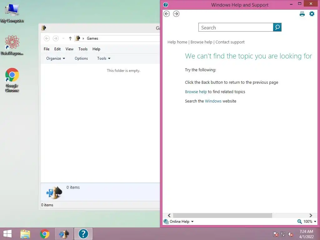Click Games window title bar icon
The height and width of the screenshot is (240, 320).
tap(43, 28)
